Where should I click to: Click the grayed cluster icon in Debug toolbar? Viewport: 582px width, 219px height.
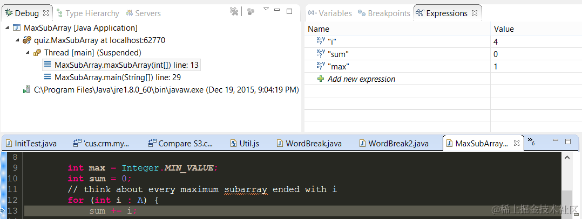pos(251,12)
